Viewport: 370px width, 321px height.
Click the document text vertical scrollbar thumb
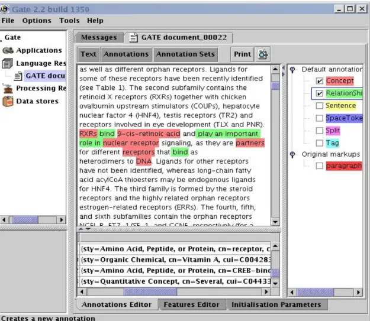(x=275, y=86)
